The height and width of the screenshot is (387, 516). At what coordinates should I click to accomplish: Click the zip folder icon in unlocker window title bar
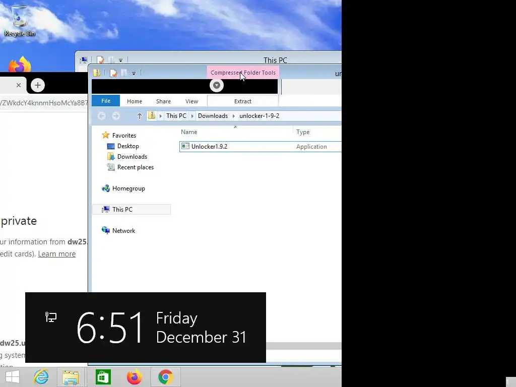(x=97, y=73)
